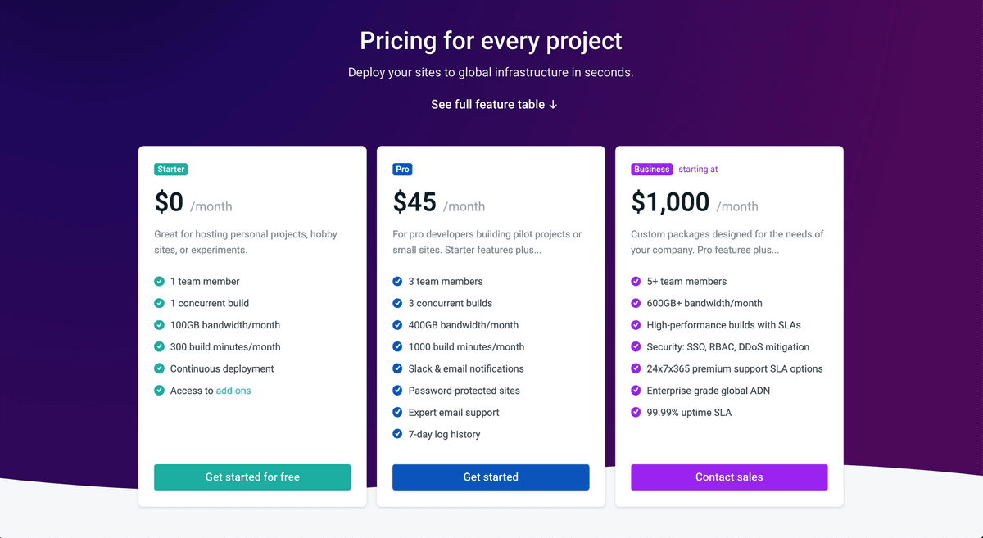This screenshot has height=538, width=983.
Task: Click checkmark icon next to '99.99% uptime SLA'
Action: pos(636,413)
